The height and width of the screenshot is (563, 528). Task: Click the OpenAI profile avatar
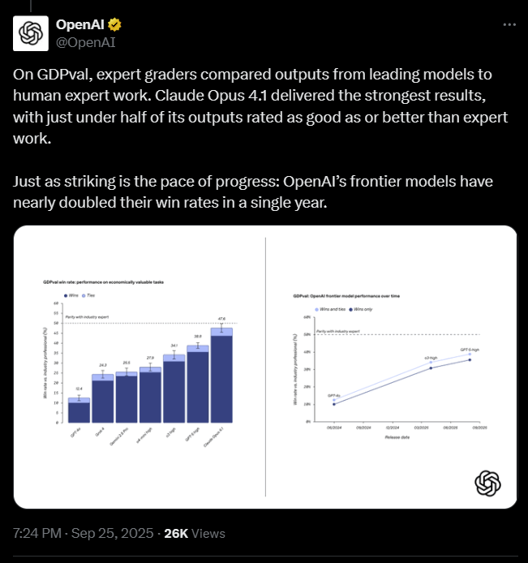[30, 33]
